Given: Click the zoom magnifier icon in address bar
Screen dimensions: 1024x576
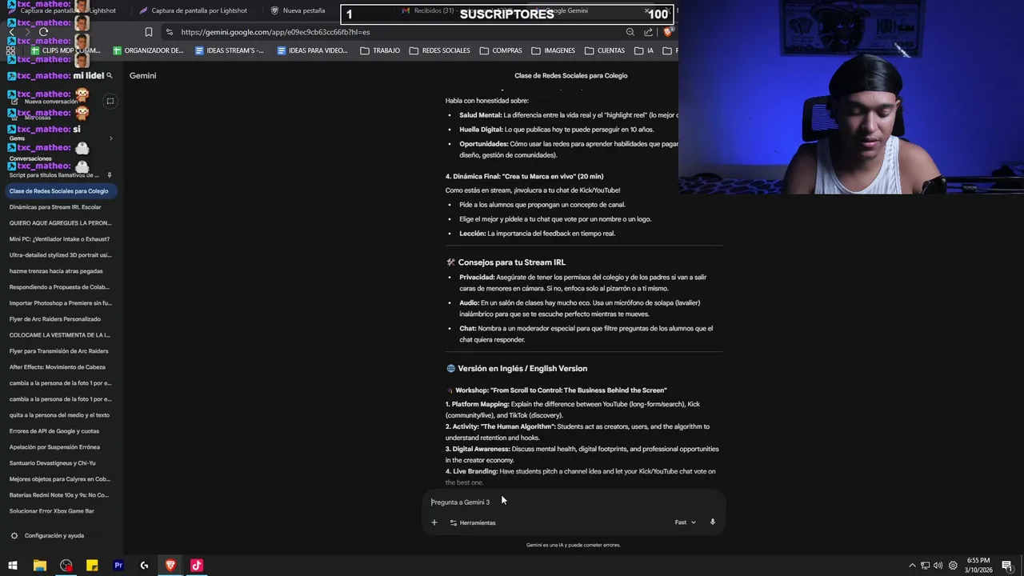Looking at the screenshot, I should click(x=630, y=32).
